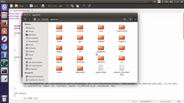Open the 162 GB Volume device
Image resolution: width=184 pixels, height=103 pixels.
click(34, 66)
